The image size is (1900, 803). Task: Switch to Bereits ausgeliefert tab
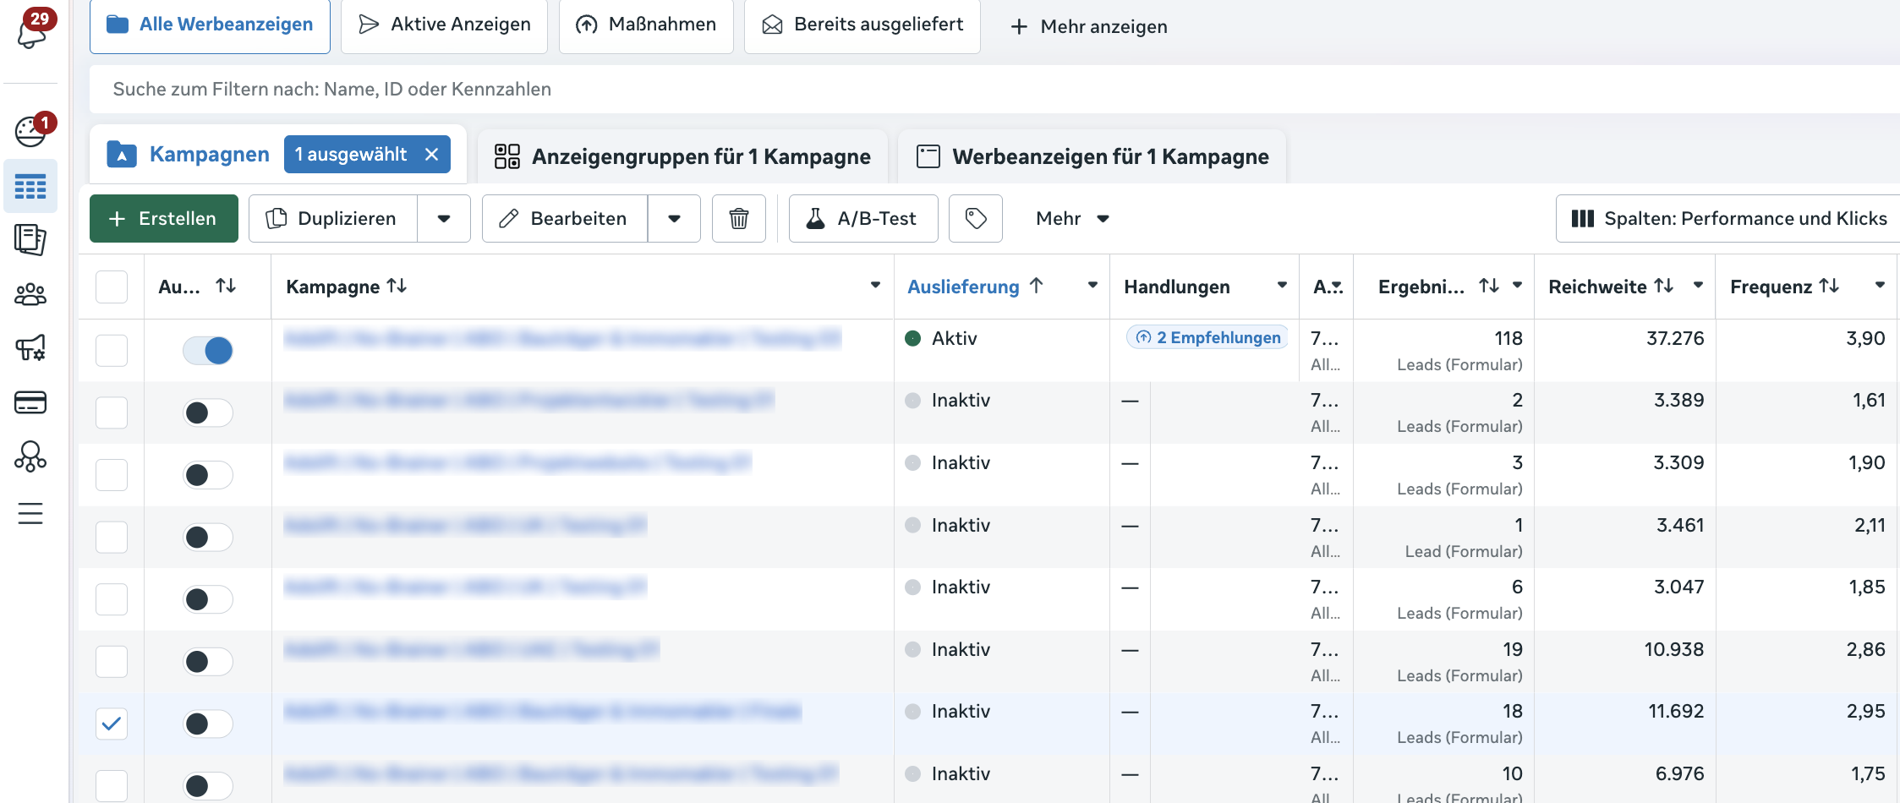(862, 25)
